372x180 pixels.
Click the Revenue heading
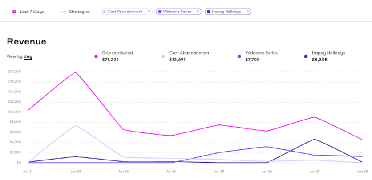coord(27,42)
